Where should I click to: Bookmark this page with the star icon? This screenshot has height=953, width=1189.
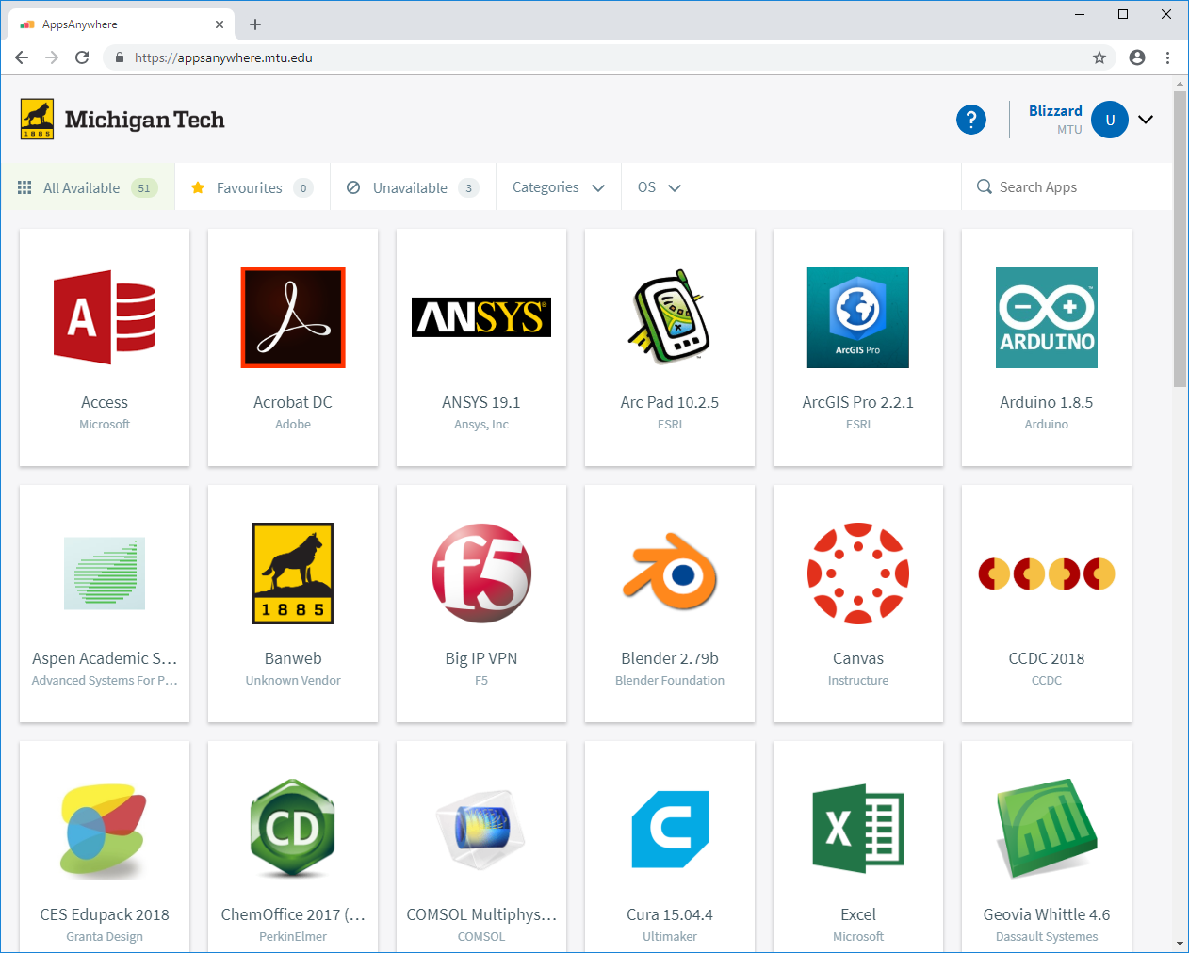coord(1099,57)
